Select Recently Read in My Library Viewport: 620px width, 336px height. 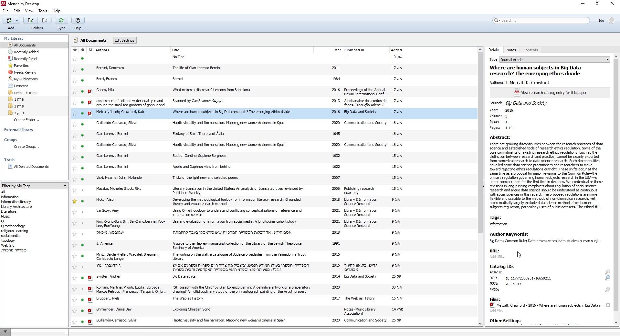tap(25, 59)
